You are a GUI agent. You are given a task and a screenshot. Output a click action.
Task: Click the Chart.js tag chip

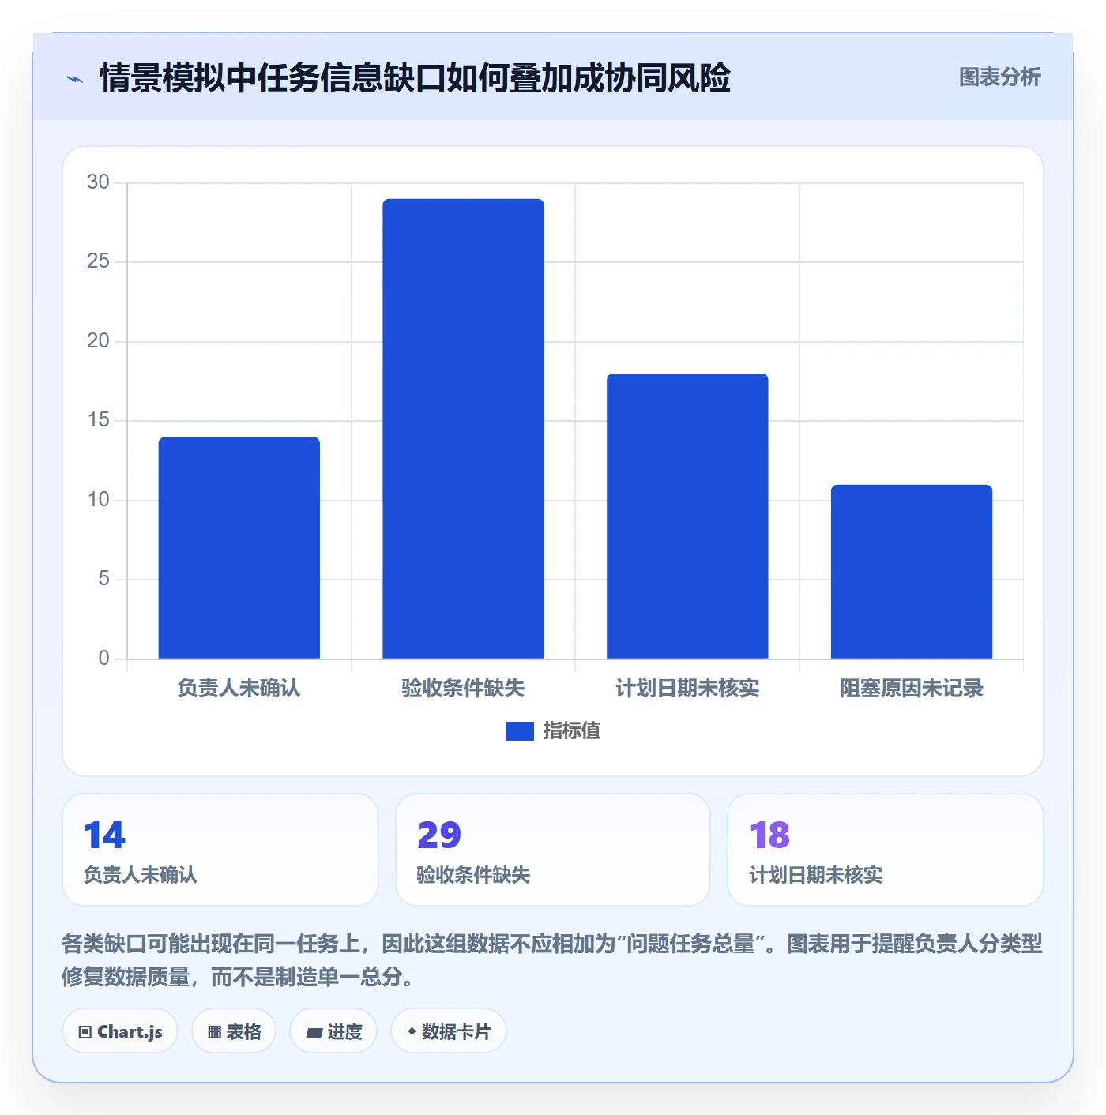click(120, 1031)
